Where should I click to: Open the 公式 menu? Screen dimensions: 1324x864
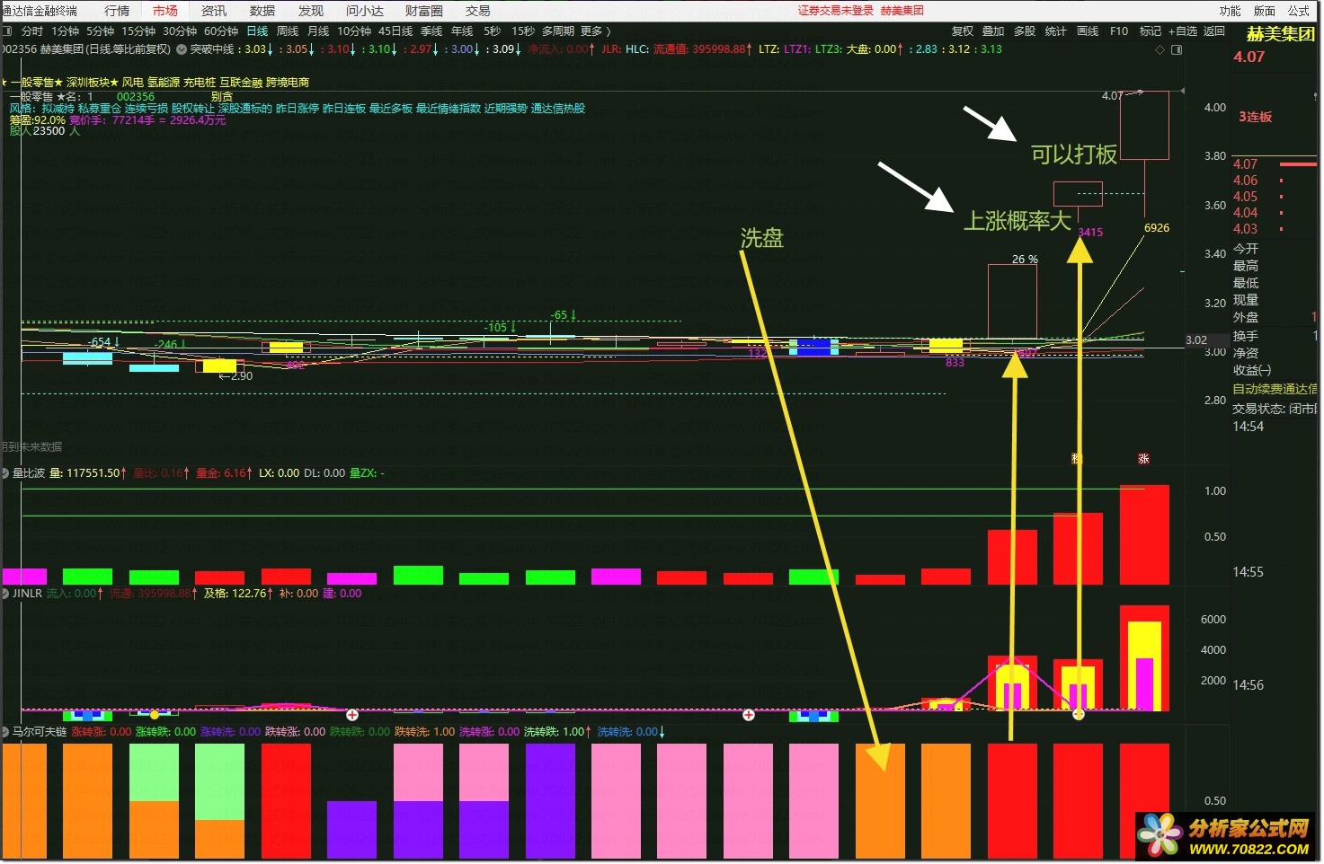1299,11
